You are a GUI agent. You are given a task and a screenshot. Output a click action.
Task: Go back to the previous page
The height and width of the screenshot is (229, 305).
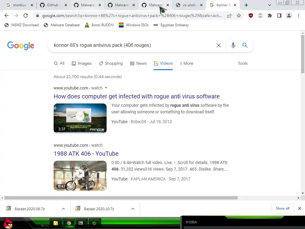click(7, 16)
